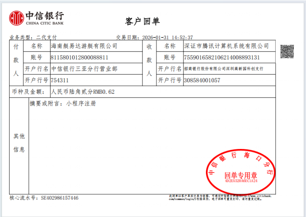
Task: Click payer bank name 中信银行三亚分行营业部
Action: point(84,69)
